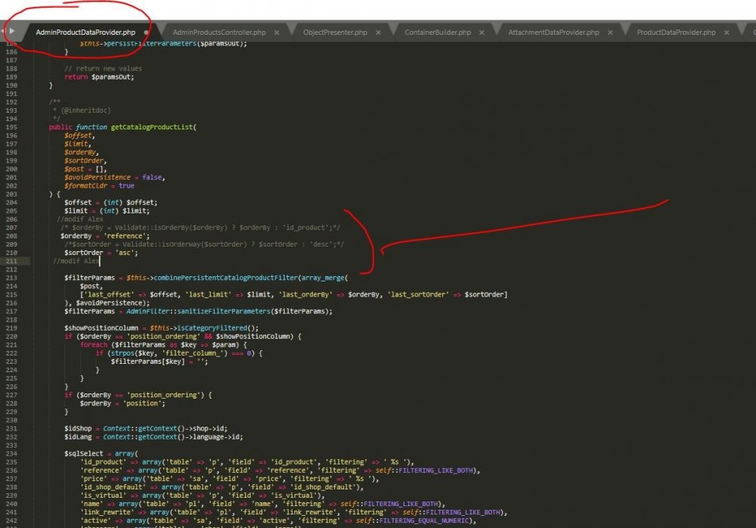
Task: Select the ContainerBuilder.php tab
Action: pos(438,33)
